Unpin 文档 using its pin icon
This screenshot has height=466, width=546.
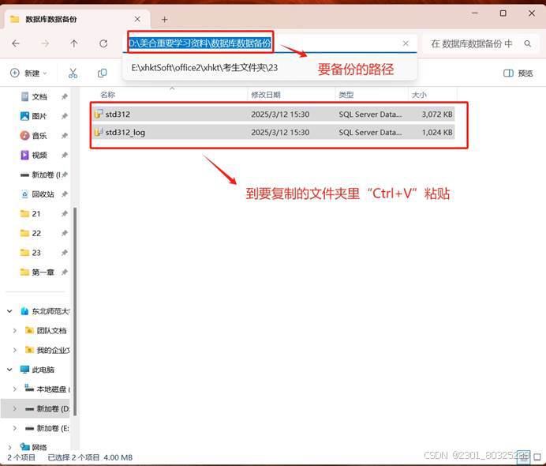(65, 96)
